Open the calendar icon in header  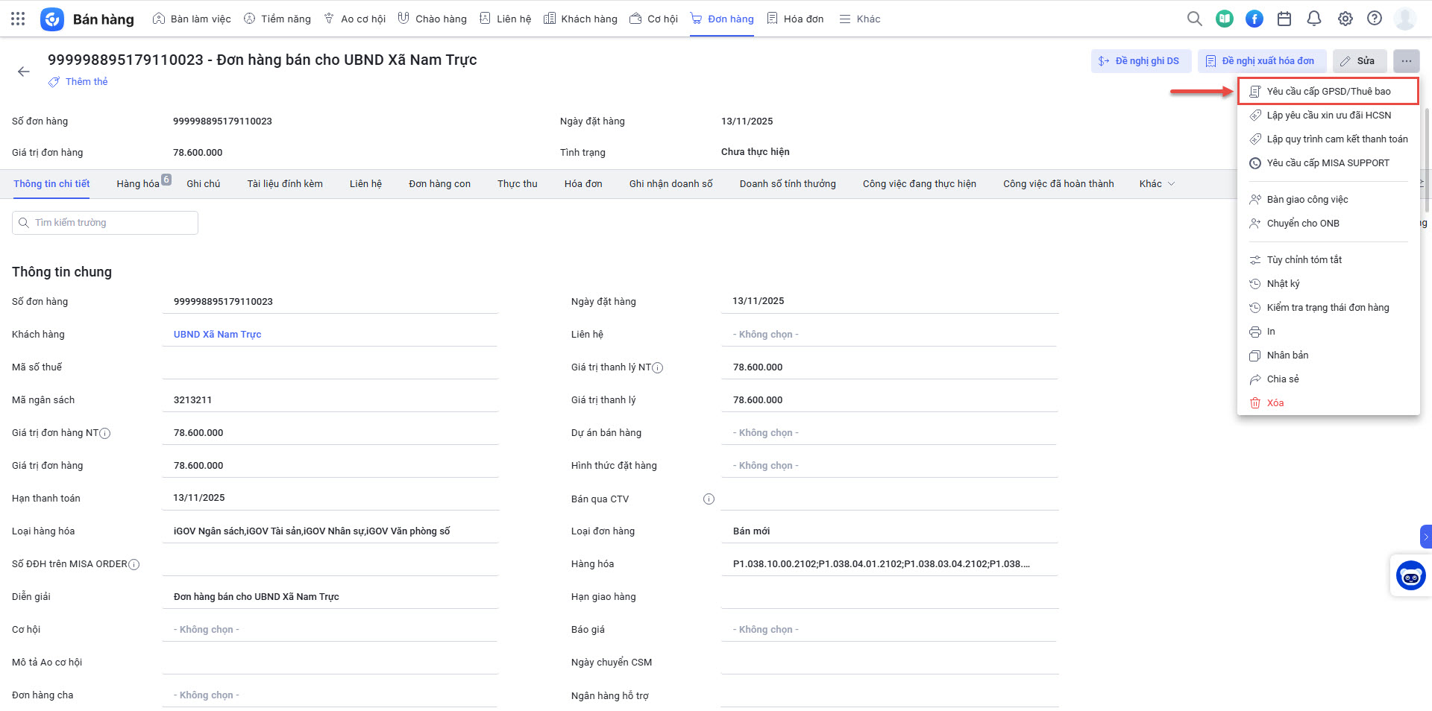[x=1284, y=19]
